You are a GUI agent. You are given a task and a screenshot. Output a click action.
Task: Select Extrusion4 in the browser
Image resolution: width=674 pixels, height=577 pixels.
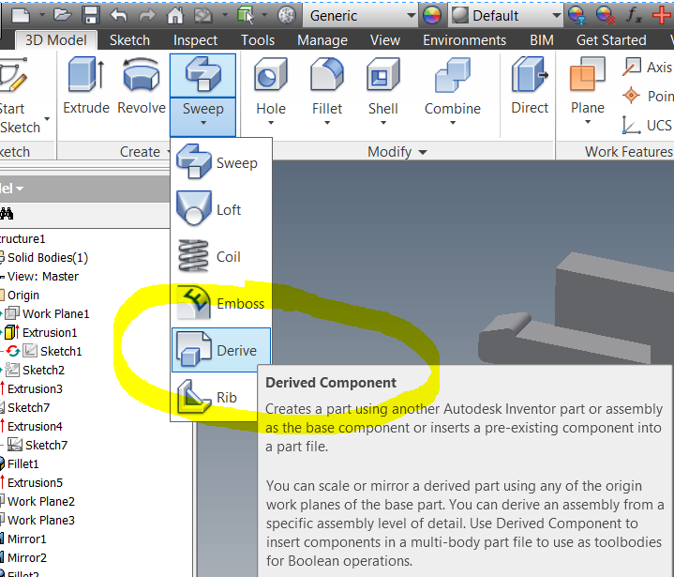[35, 426]
